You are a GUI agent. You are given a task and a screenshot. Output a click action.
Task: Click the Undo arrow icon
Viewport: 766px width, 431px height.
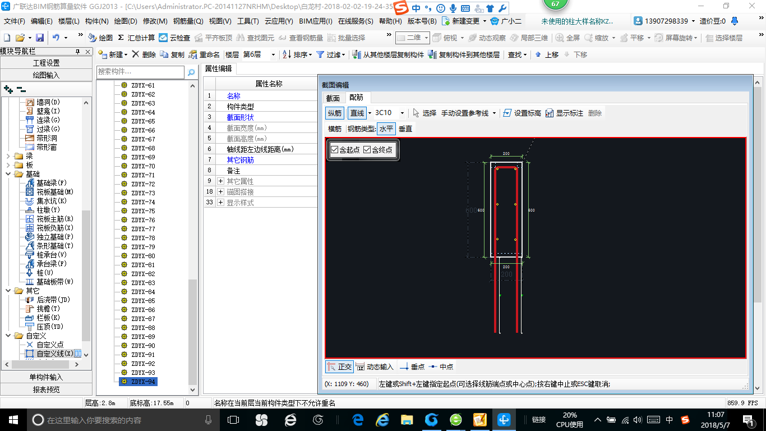pyautogui.click(x=56, y=38)
